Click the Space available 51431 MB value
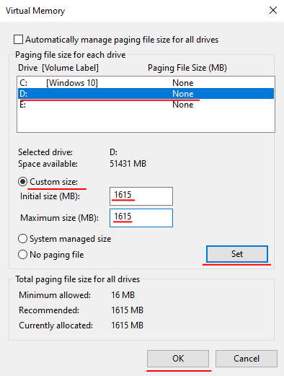This screenshot has height=376, width=284. click(128, 164)
